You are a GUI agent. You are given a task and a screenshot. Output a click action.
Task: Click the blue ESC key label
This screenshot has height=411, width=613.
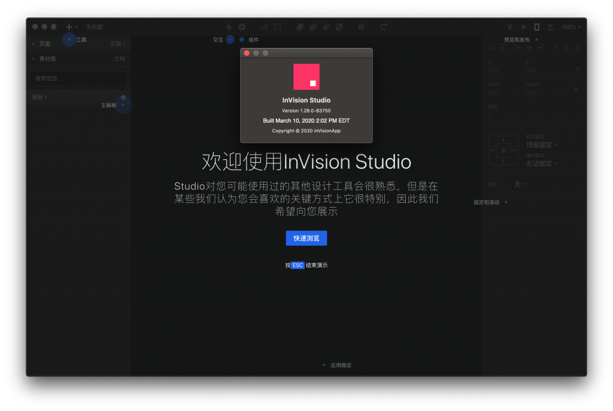click(298, 265)
